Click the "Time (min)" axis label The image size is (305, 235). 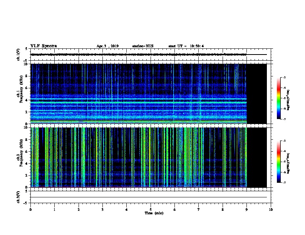(x=154, y=213)
